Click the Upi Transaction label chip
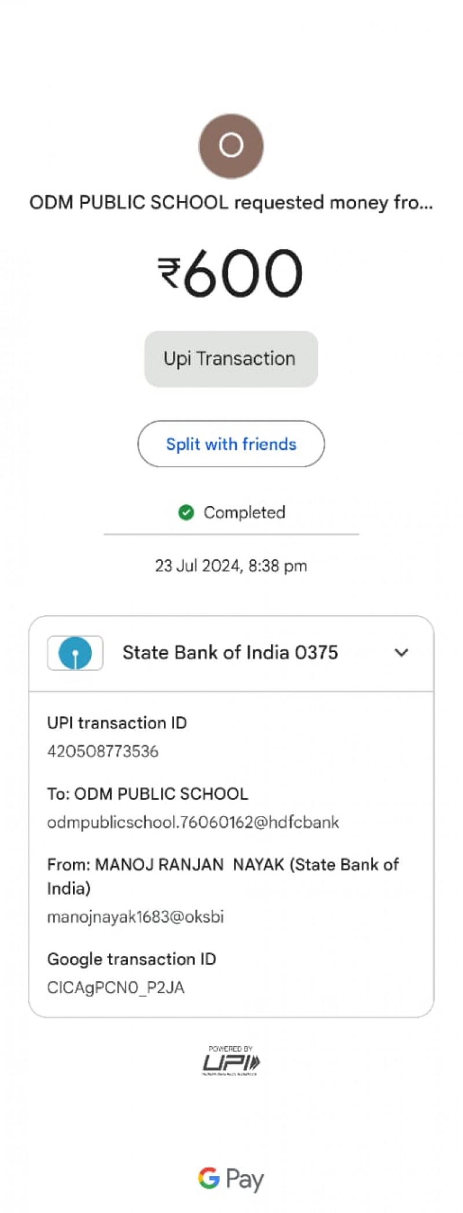This screenshot has height=1213, width=463. pyautogui.click(x=231, y=359)
